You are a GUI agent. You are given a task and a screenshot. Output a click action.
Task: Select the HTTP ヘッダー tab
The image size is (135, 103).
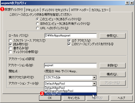[80, 10]
